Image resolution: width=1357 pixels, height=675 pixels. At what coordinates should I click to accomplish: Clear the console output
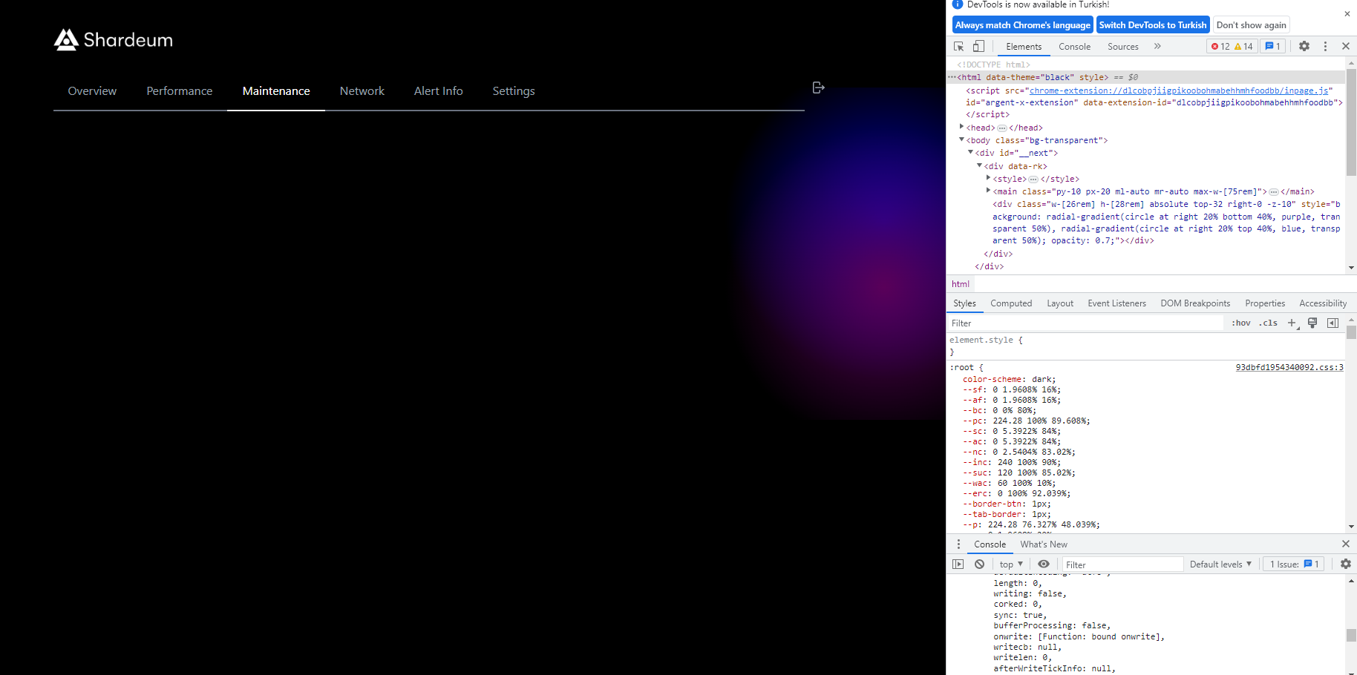[980, 564]
